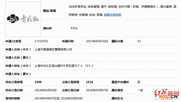Image resolution: width=181 pixels, height=102 pixels.
Task: Click the 注册公告期号 label
Action: 71,82
